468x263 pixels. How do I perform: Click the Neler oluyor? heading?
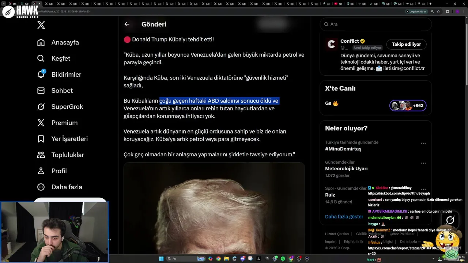pyautogui.click(x=346, y=128)
